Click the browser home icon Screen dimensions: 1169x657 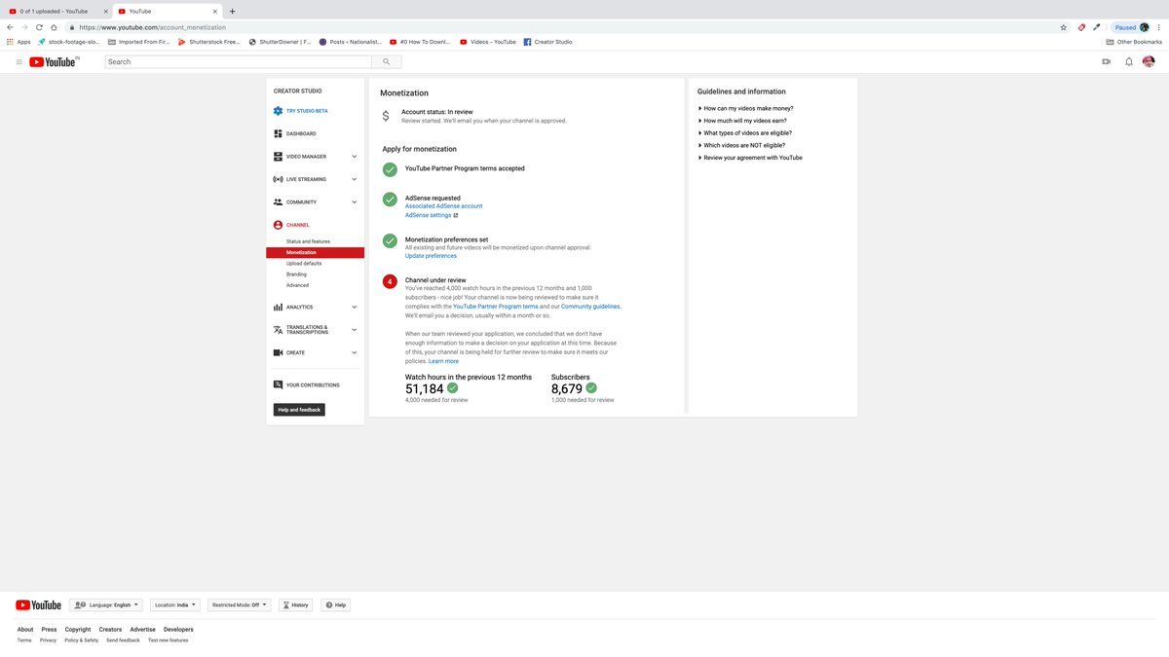54,27
